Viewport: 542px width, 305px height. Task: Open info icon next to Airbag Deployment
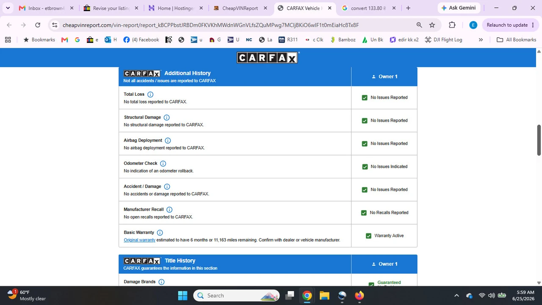(x=168, y=141)
